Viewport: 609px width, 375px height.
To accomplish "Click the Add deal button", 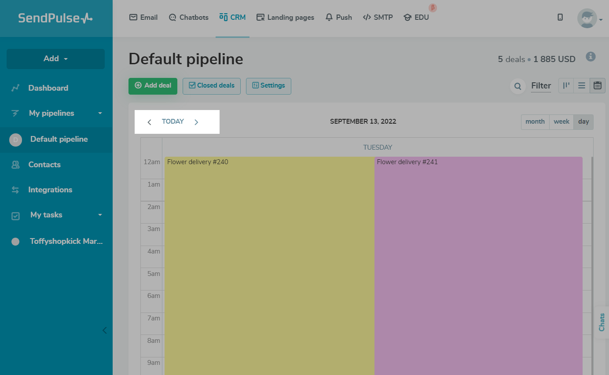I will point(153,86).
